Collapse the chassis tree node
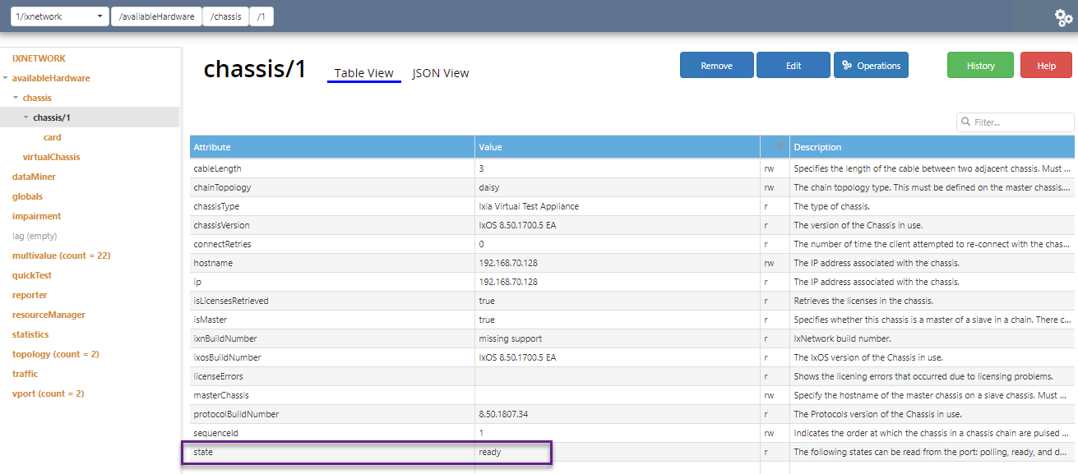This screenshot has height=474, width=1078. pos(16,98)
